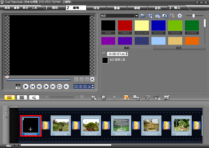Open the 編輯 menu in menu bar
This screenshot has height=148, width=209.
17,8
